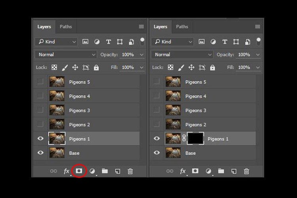
Task: Filter for adjustment layers in right panel
Action: tap(213, 41)
